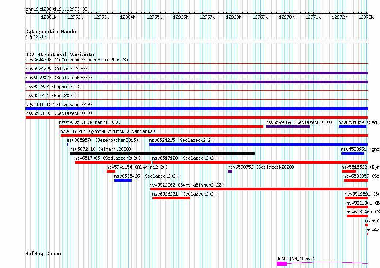Open the nsv6599077 Sedlazeck2020 variant label
The height and width of the screenshot is (268, 380).
(59, 78)
